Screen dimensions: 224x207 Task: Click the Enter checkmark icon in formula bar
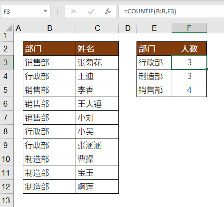91,11
